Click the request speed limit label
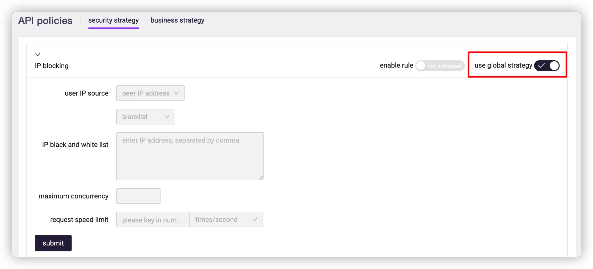The width and height of the screenshot is (593, 269). 79,220
